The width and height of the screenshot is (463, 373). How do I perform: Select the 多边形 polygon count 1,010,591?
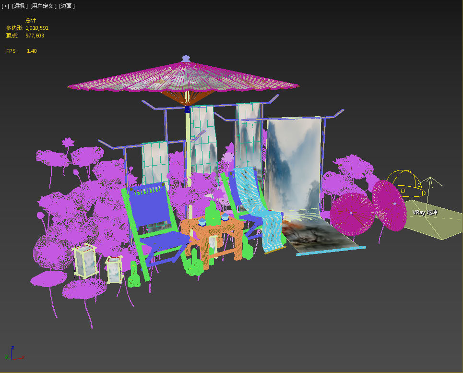tap(37, 28)
